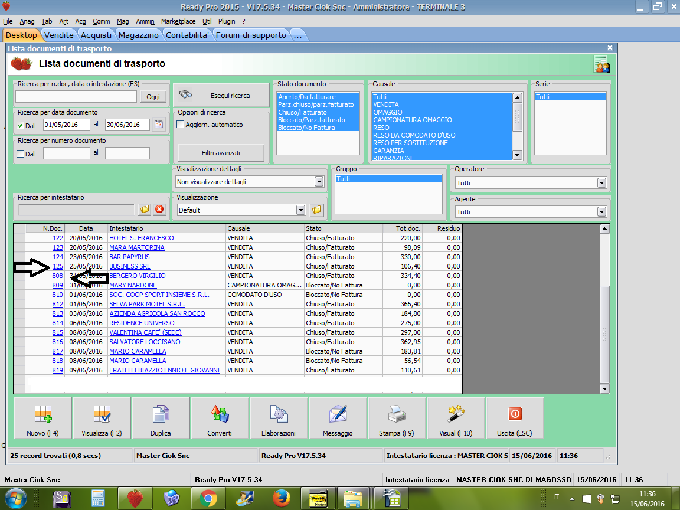680x510 pixels.
Task: Toggle the document date 'Dal' checkbox
Action: pyautogui.click(x=21, y=125)
